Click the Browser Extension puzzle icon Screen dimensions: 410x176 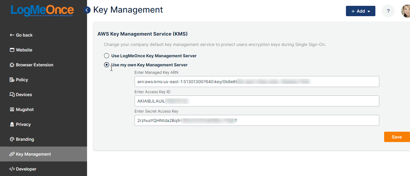12,65
